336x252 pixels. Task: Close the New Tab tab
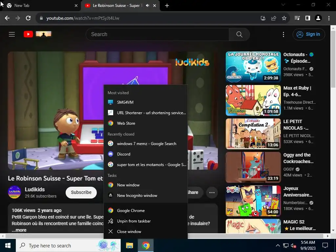click(76, 6)
